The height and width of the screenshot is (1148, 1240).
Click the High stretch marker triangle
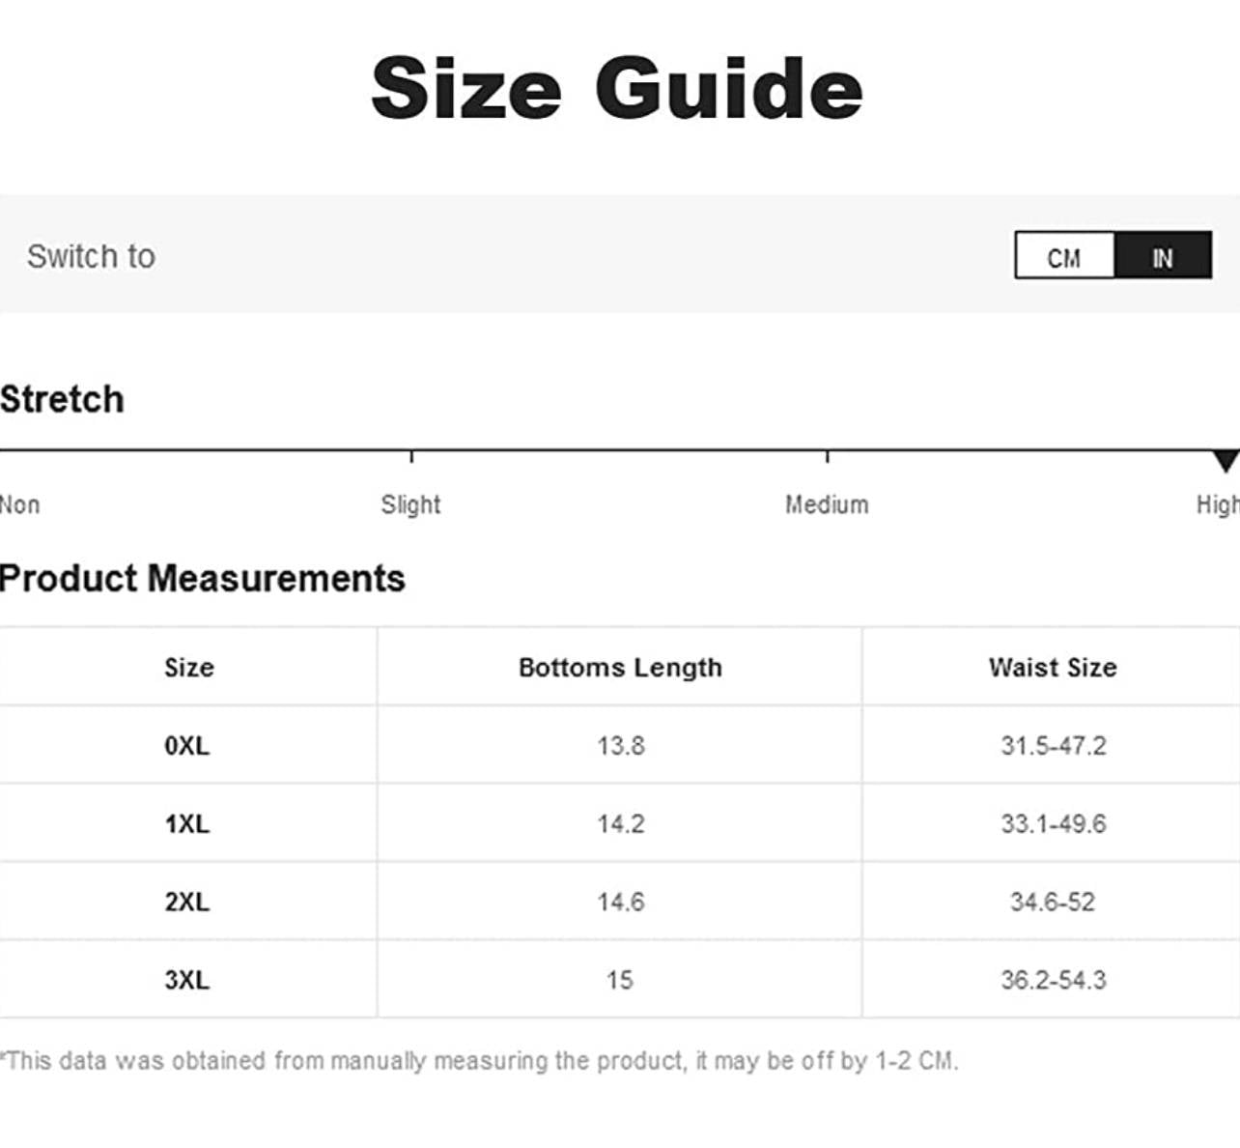click(1226, 461)
